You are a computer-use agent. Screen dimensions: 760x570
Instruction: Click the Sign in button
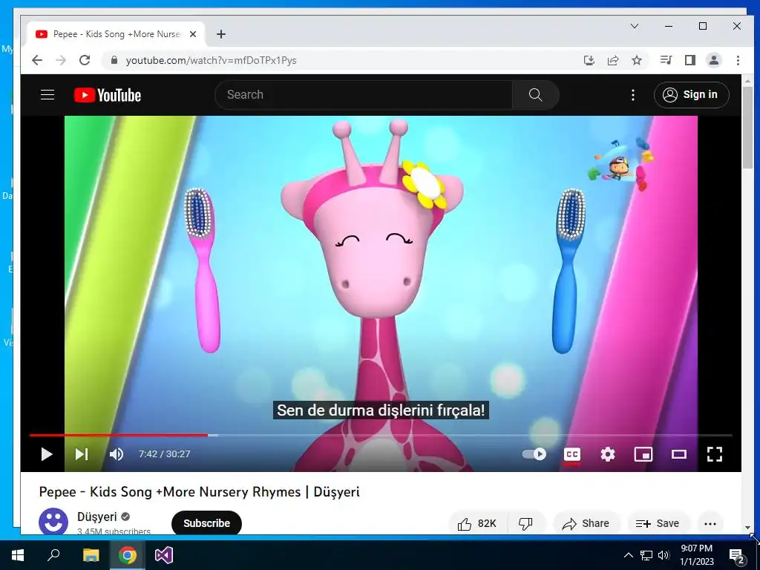[691, 94]
